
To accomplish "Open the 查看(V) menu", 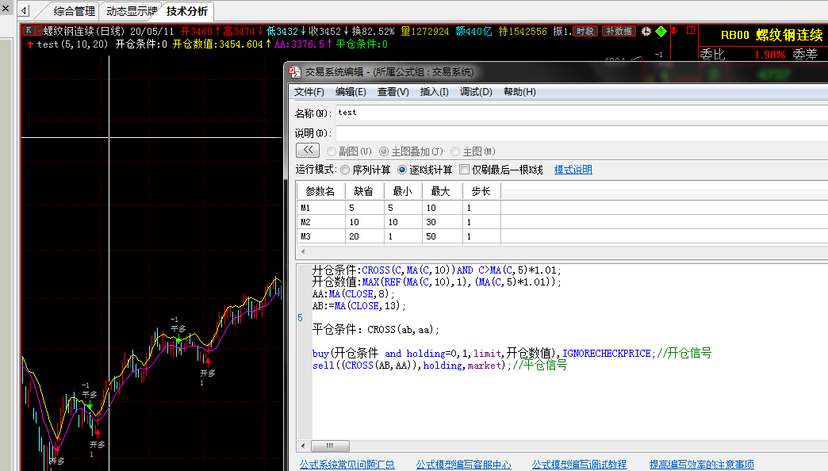I will click(393, 92).
